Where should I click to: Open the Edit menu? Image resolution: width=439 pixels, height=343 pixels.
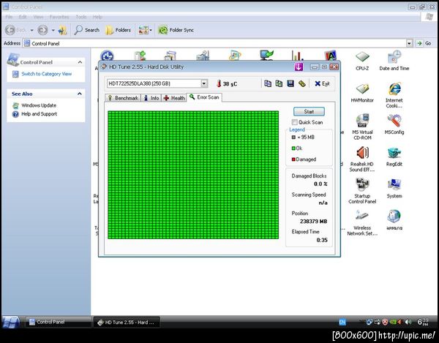(x=23, y=17)
